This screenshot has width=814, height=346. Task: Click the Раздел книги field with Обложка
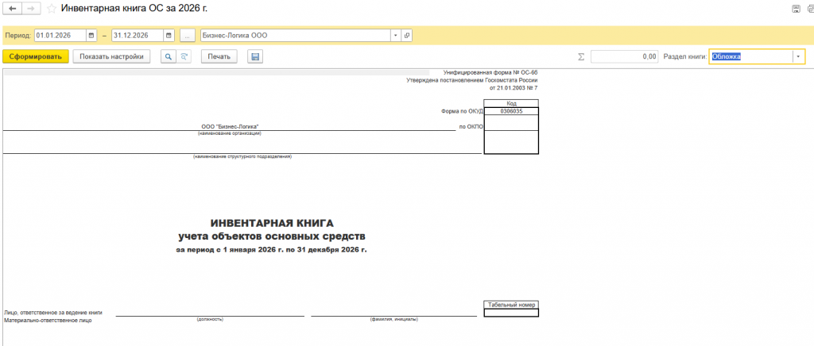point(750,56)
